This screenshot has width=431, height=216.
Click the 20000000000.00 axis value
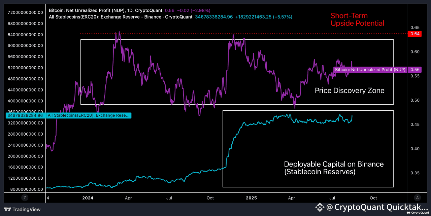(25, 156)
